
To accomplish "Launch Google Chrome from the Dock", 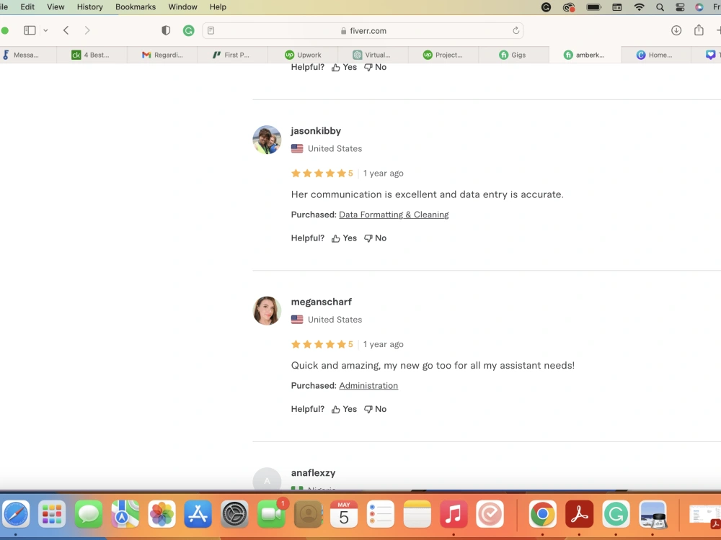I will pyautogui.click(x=542, y=514).
